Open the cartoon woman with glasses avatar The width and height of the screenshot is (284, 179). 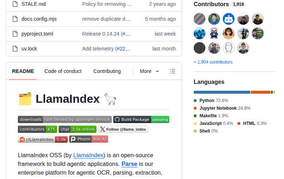pos(229,33)
